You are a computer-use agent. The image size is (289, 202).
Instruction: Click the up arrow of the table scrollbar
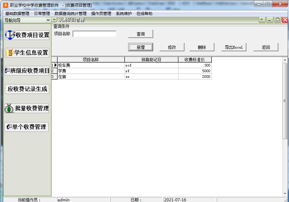coord(285,60)
